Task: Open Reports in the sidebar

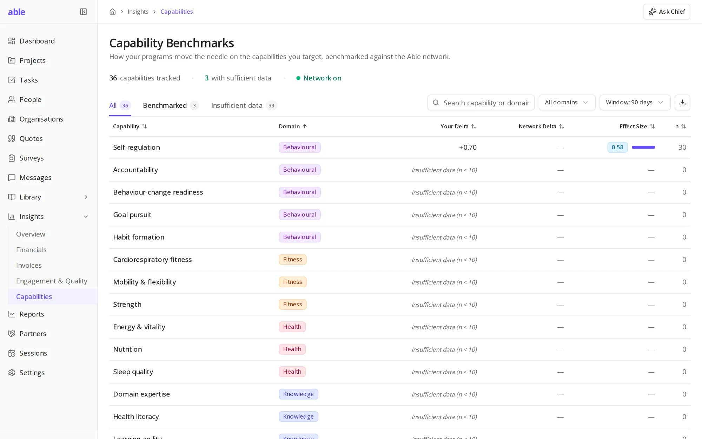Action: pyautogui.click(x=49, y=314)
